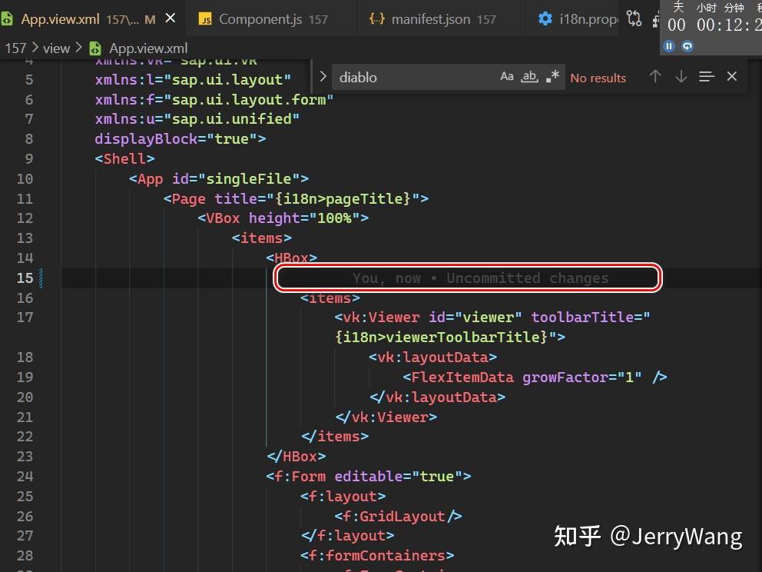The width and height of the screenshot is (762, 572).
Task: Click displayBlock="true" on line 8
Action: pyautogui.click(x=181, y=138)
